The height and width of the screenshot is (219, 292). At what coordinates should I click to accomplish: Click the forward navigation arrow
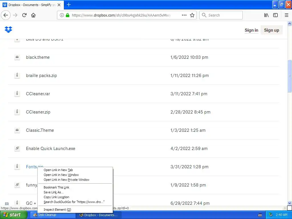tap(15, 15)
